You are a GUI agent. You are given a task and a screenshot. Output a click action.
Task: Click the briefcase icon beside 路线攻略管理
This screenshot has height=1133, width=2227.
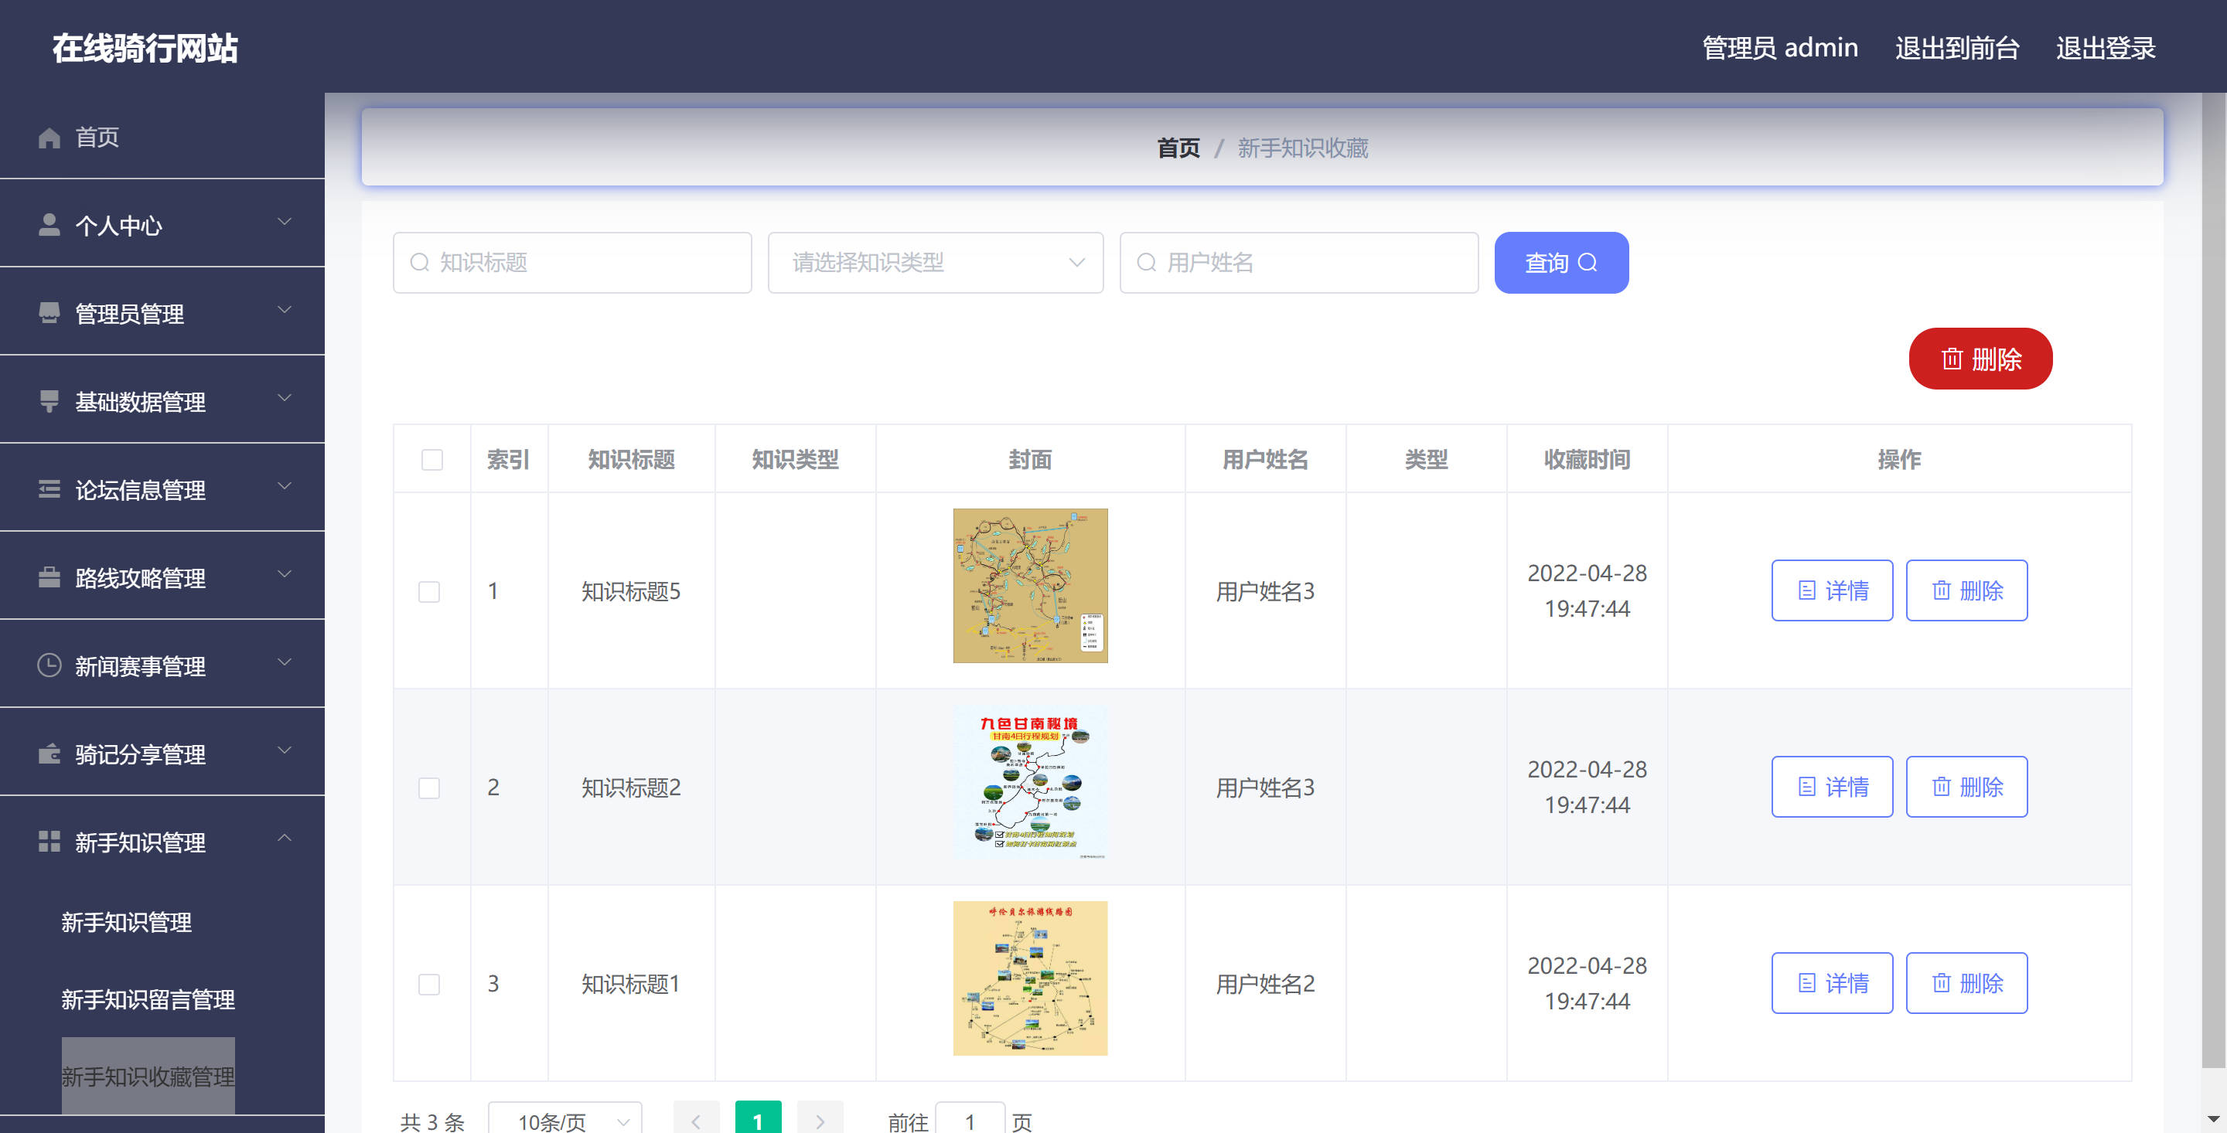49,577
